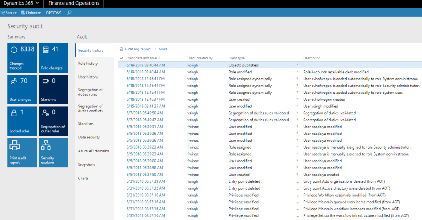Open the Role changes tile

(x=54, y=58)
